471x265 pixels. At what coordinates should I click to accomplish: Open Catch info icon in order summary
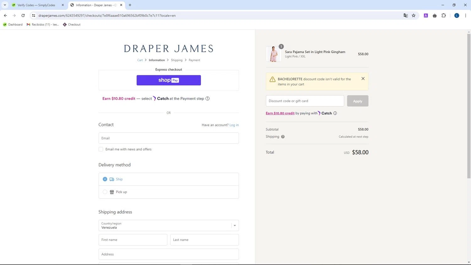point(335,113)
